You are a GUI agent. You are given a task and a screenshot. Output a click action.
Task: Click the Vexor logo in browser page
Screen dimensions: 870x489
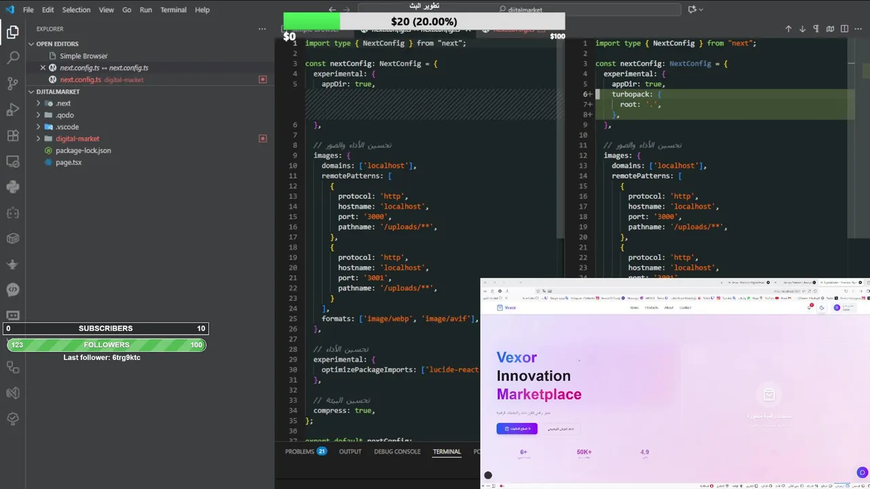click(506, 308)
